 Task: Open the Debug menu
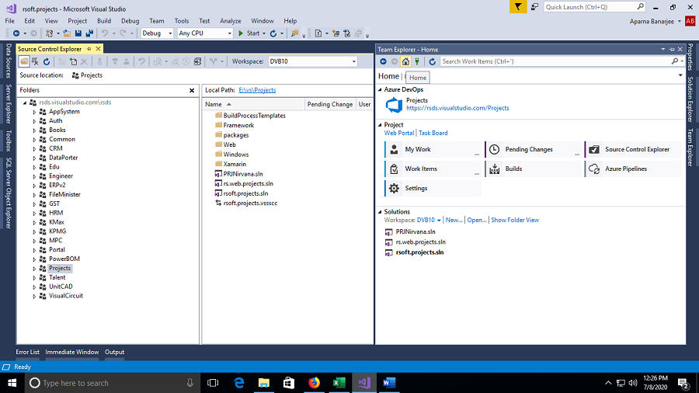(130, 21)
